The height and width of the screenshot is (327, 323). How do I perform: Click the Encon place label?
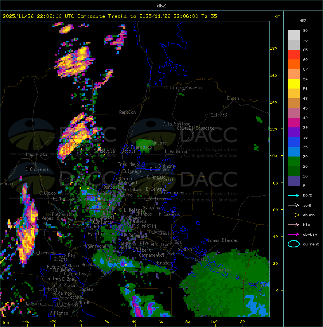coord(233,98)
